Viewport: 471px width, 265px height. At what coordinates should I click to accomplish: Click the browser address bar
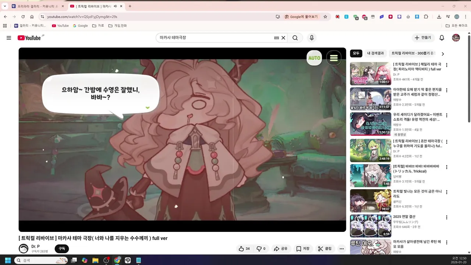click(158, 17)
